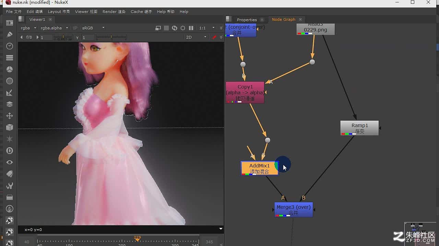The width and height of the screenshot is (439, 246).
Task: Select the Viewer1 tab
Action: coord(37,19)
